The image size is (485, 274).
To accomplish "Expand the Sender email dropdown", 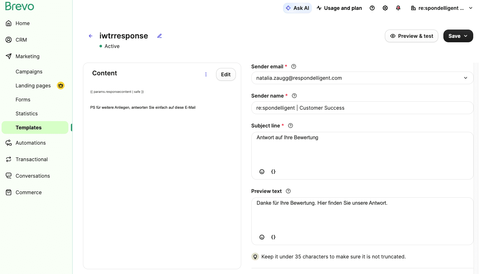I will [465, 78].
